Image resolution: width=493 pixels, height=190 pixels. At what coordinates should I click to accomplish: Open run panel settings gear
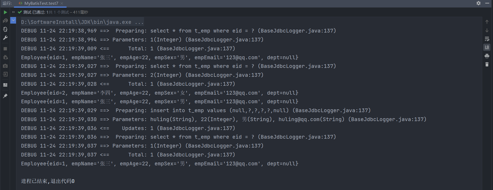click(x=479, y=3)
